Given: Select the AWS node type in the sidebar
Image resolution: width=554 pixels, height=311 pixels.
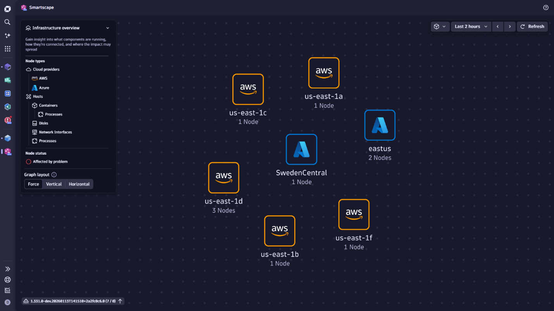Looking at the screenshot, I should pos(42,78).
